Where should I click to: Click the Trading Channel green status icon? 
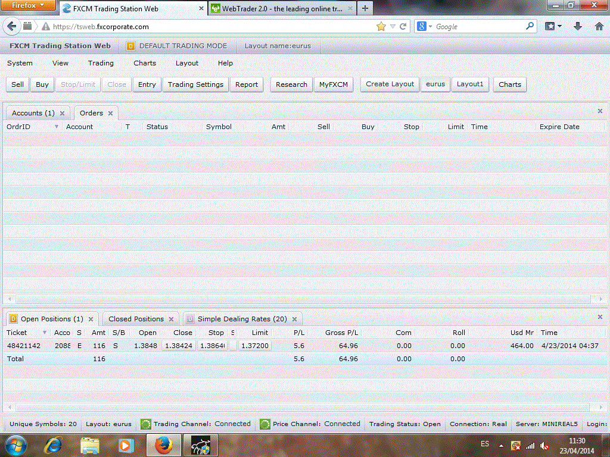coord(145,424)
